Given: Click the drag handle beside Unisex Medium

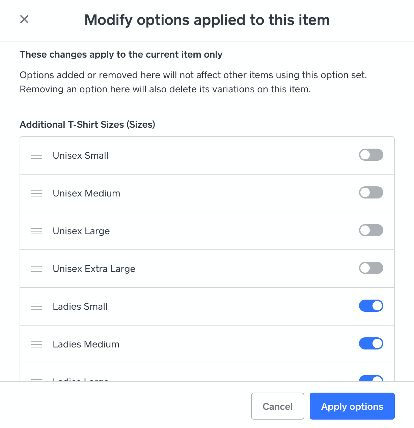Looking at the screenshot, I should 36,193.
